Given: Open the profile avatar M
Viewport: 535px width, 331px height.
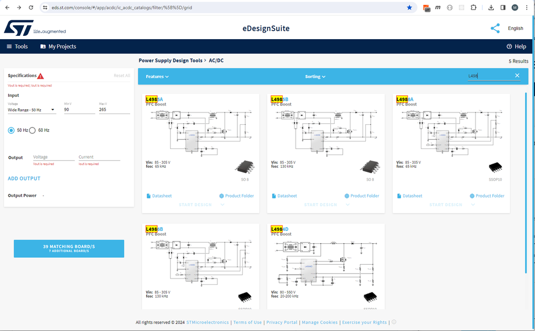Looking at the screenshot, I should tap(515, 7).
